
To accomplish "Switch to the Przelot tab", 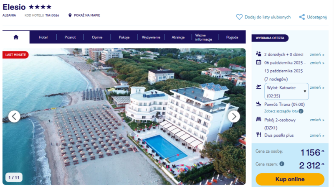I will click(70, 37).
